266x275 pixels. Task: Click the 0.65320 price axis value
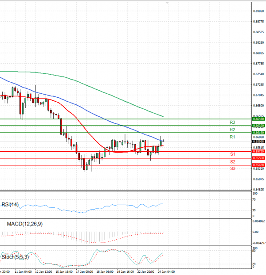coord(258,168)
